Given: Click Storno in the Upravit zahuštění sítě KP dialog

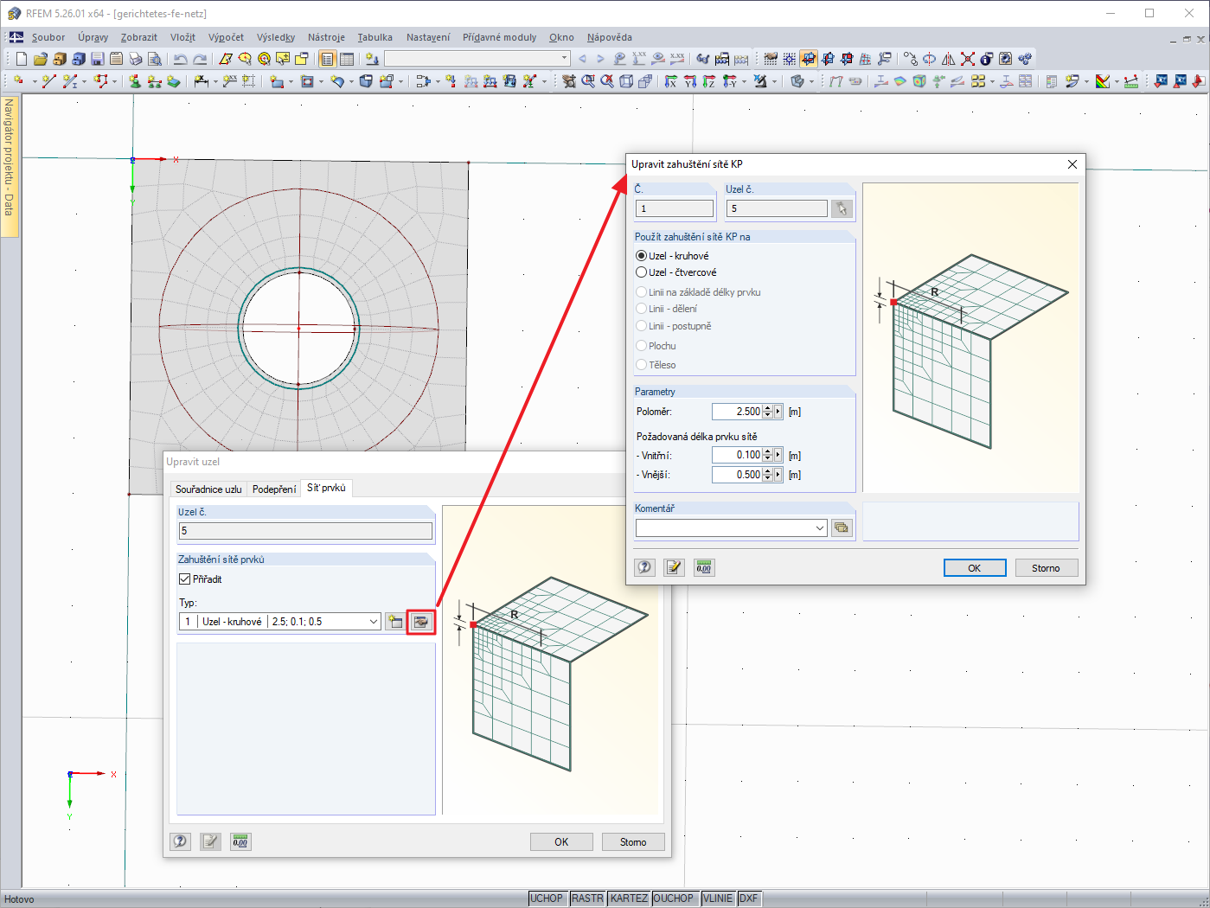Looking at the screenshot, I should point(1046,568).
